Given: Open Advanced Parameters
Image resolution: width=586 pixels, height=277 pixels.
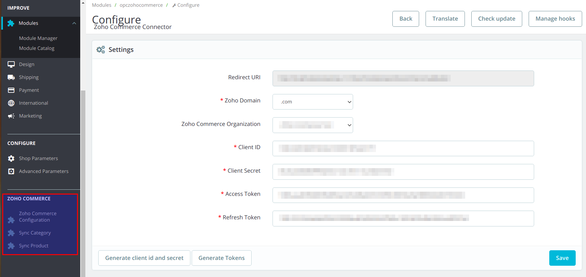Looking at the screenshot, I should point(44,171).
